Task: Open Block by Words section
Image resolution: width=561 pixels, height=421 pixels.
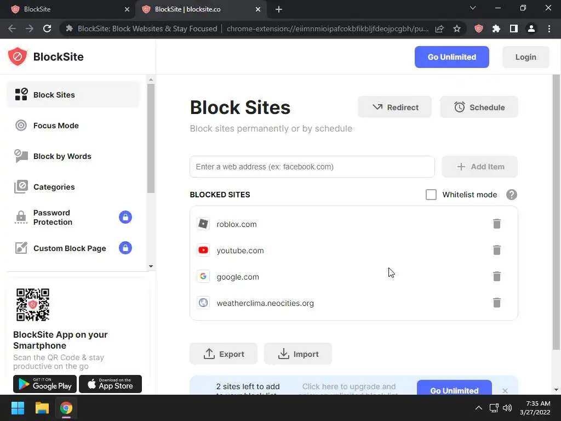Action: point(73,156)
